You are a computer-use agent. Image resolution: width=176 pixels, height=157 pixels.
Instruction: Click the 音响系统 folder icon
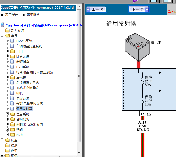click(13, 119)
